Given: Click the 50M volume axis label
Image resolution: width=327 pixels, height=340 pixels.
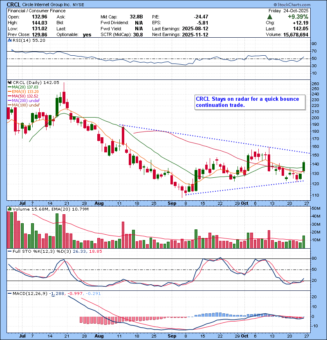Looking at the screenshot, I should coord(316,209).
